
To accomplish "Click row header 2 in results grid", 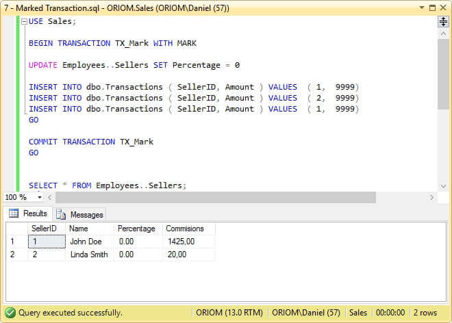I will point(17,255).
